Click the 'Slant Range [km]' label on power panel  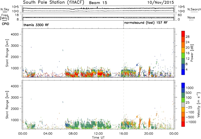[x=7, y=53]
